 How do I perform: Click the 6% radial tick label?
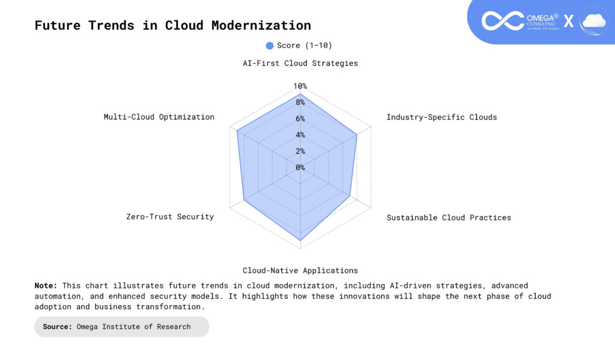[300, 119]
